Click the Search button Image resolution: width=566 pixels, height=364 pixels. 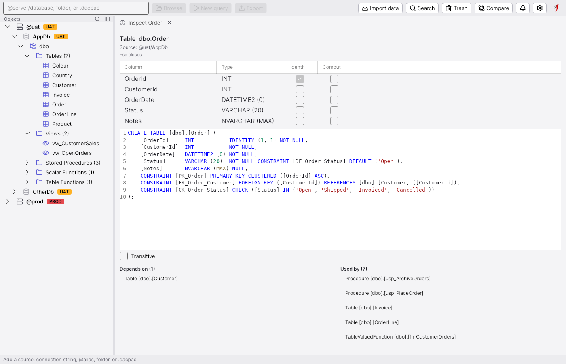click(422, 8)
